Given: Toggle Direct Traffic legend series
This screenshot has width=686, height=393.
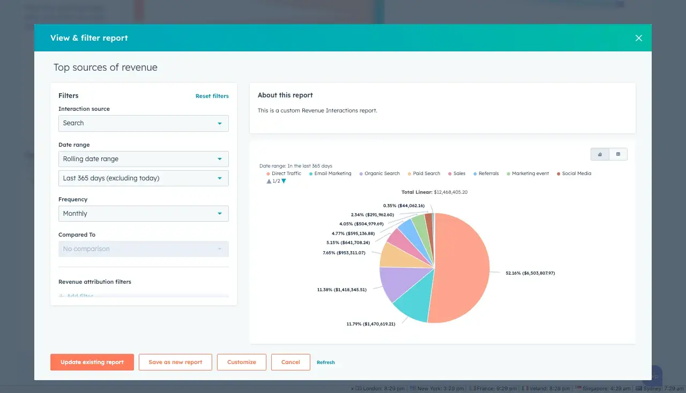Looking at the screenshot, I should tap(284, 173).
